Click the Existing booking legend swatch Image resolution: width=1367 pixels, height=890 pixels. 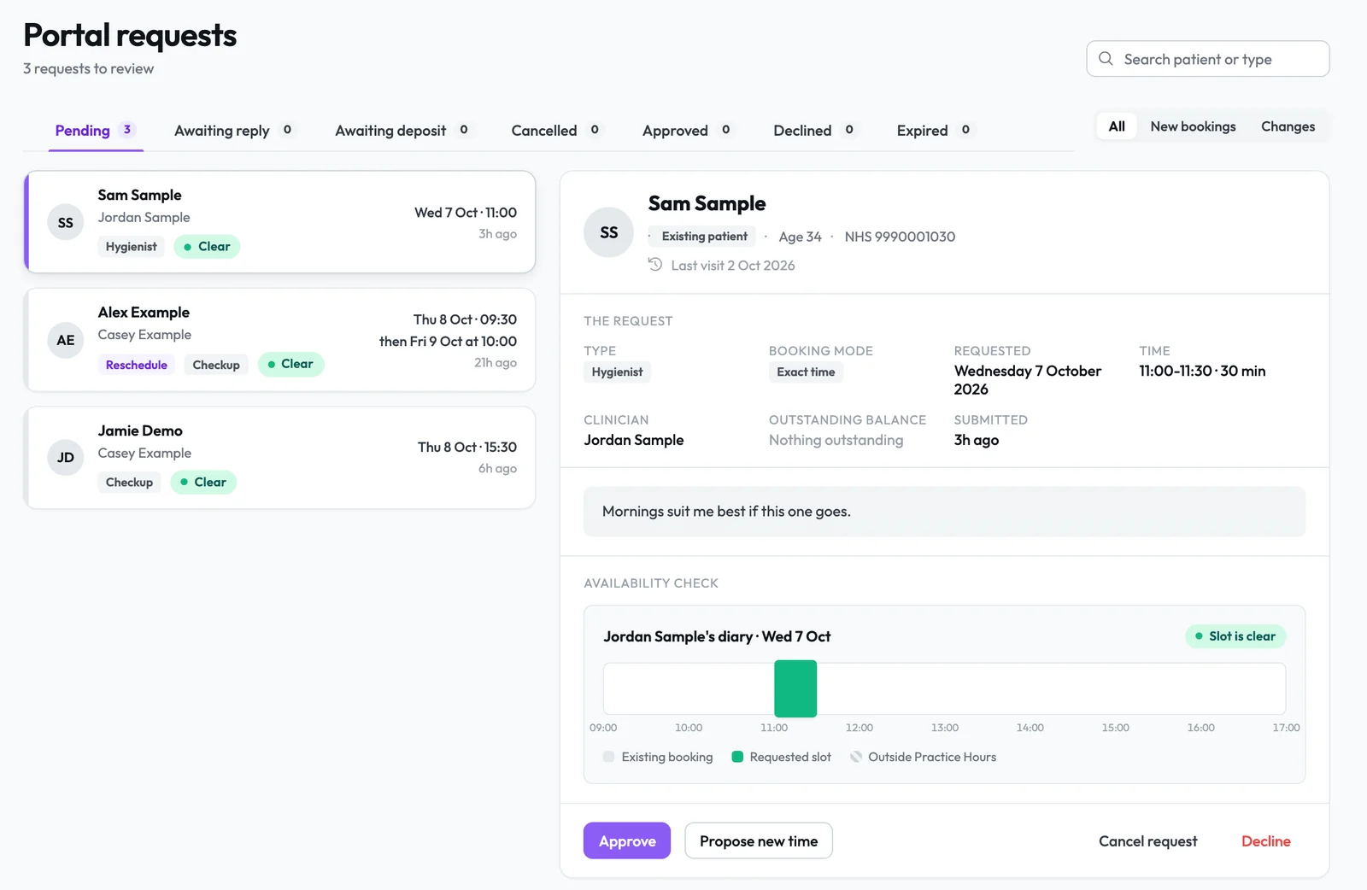click(x=608, y=757)
